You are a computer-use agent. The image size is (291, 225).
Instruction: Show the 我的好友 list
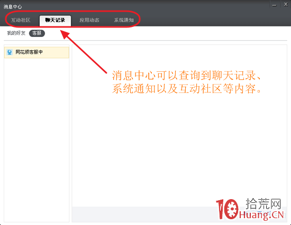(16, 33)
